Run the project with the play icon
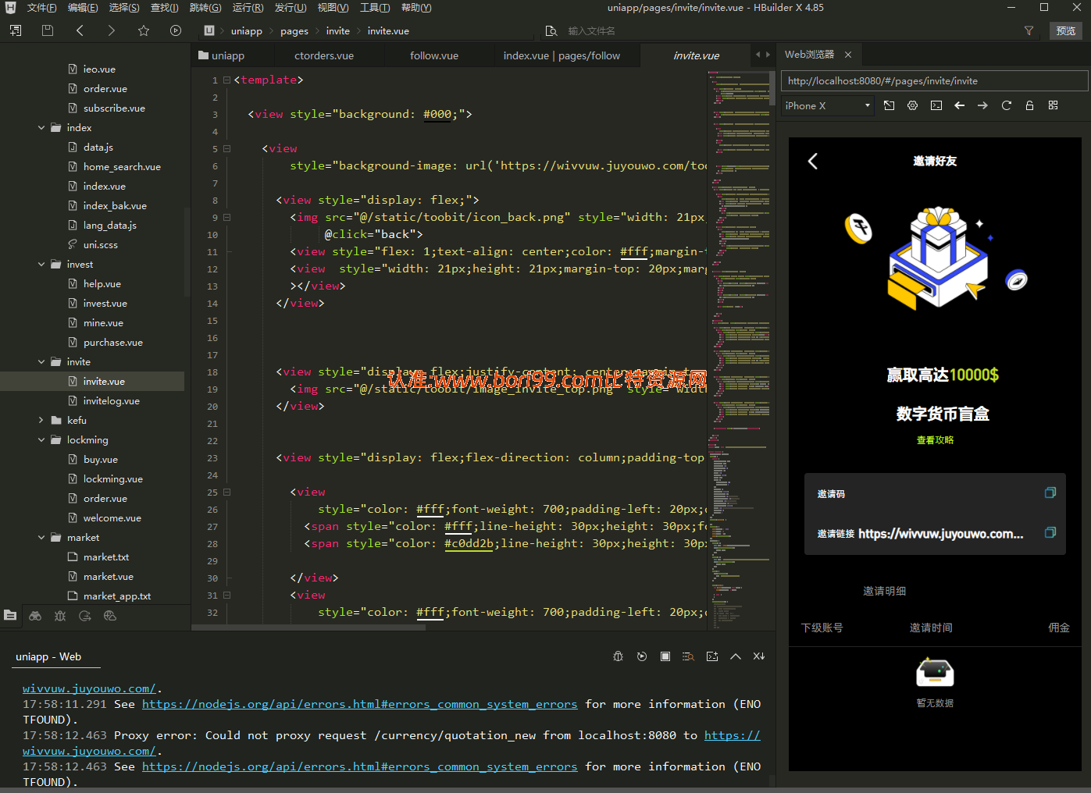This screenshot has height=793, width=1091. pos(176,30)
